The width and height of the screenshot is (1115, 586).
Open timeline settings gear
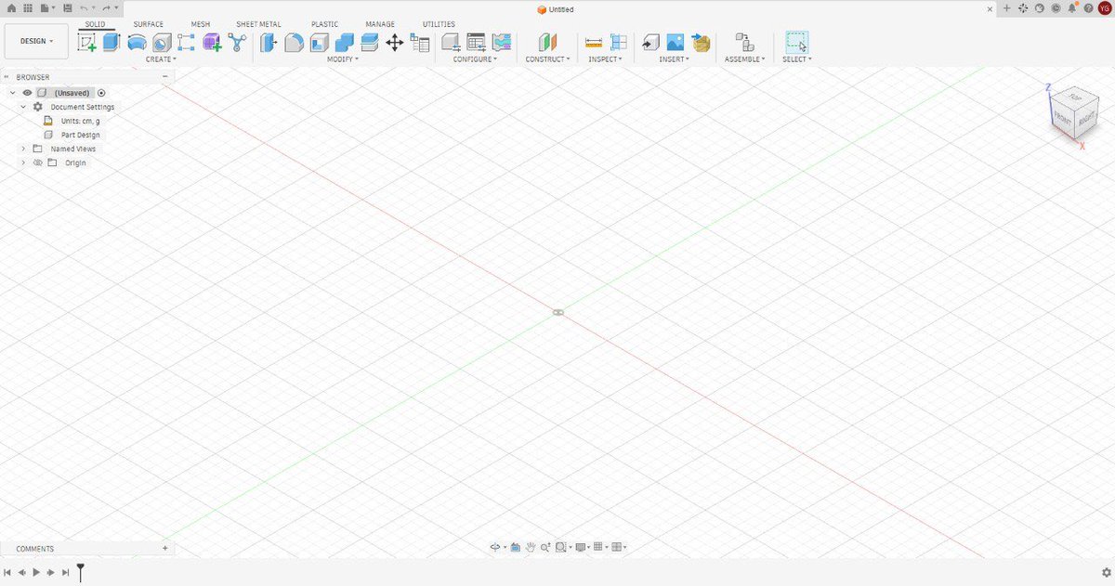point(1106,572)
